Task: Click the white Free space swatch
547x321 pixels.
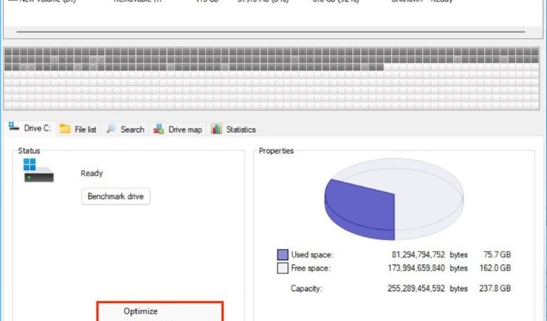Action: click(282, 268)
